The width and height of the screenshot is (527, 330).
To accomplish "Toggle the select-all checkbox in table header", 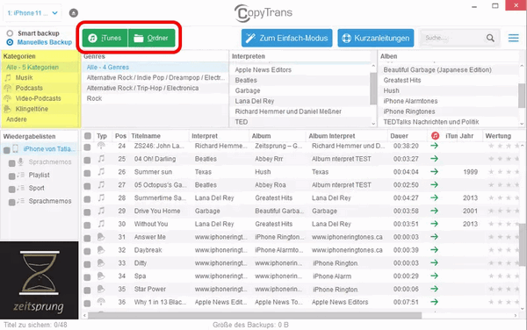I will [88, 136].
